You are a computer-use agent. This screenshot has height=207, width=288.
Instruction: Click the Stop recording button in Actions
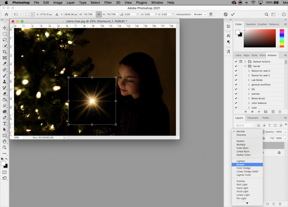point(246,112)
